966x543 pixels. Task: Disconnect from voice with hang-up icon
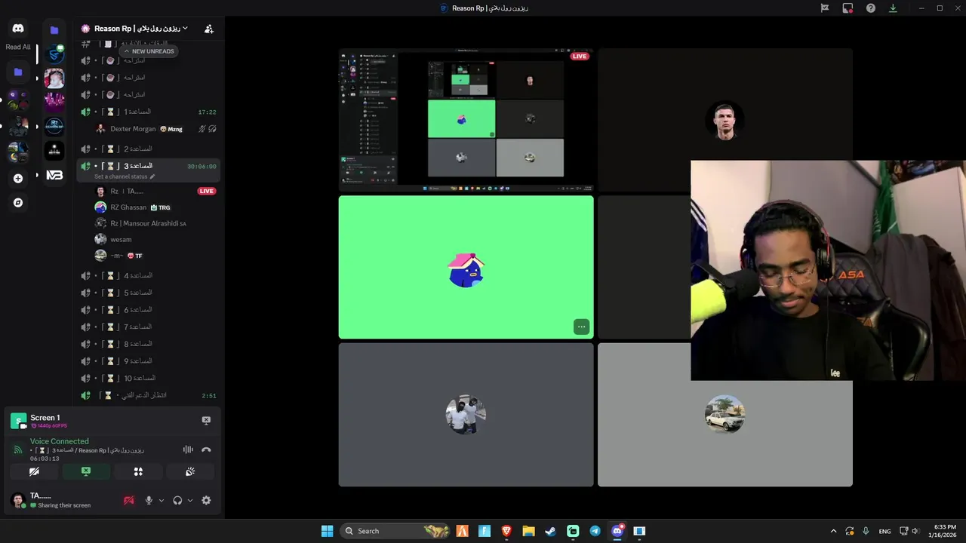pyautogui.click(x=206, y=449)
